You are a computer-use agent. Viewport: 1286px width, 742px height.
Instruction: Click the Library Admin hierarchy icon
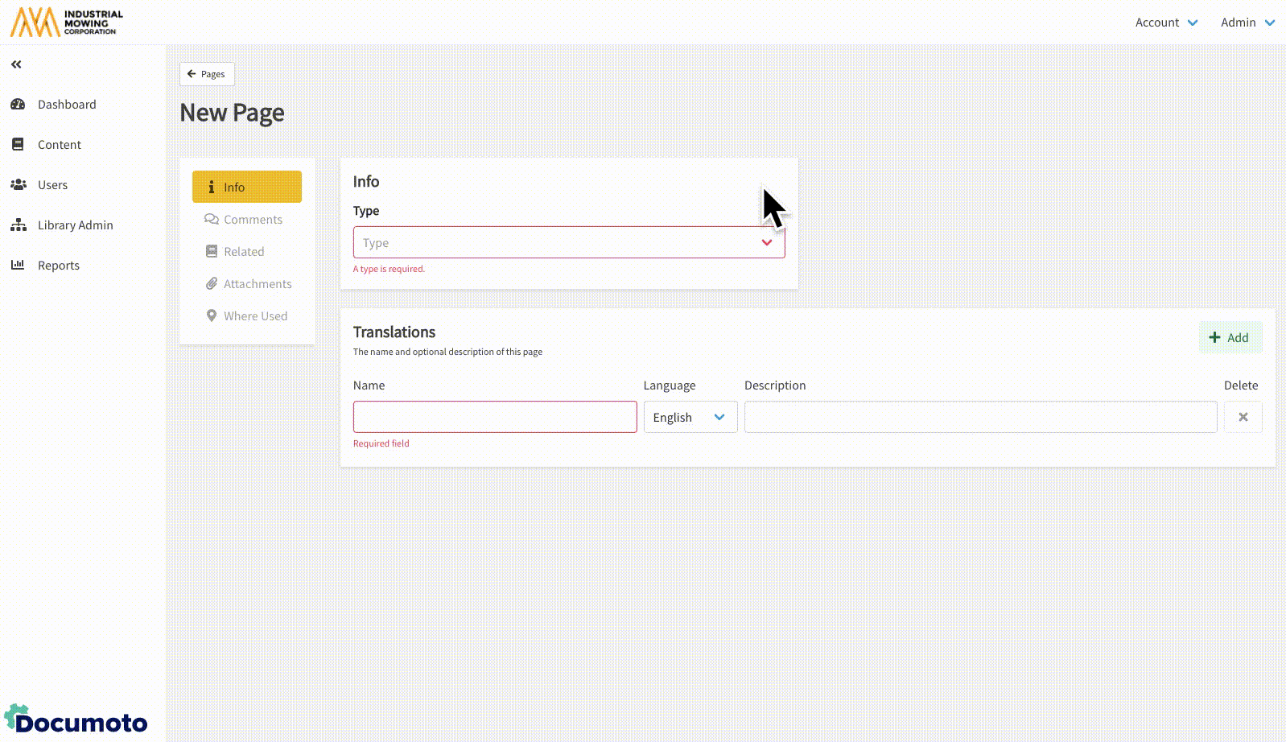[18, 225]
